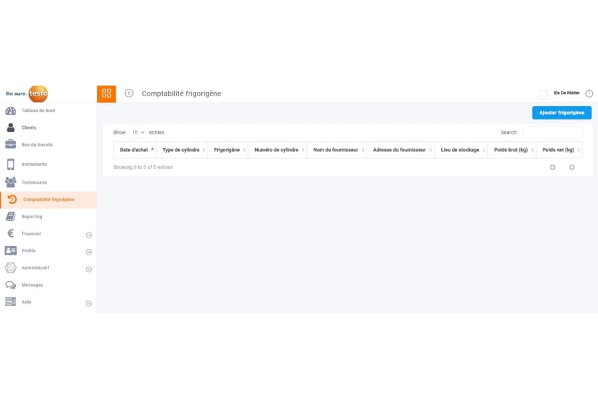Open the Techniciens group icon
Screen dimensions: 598x398
(11, 182)
